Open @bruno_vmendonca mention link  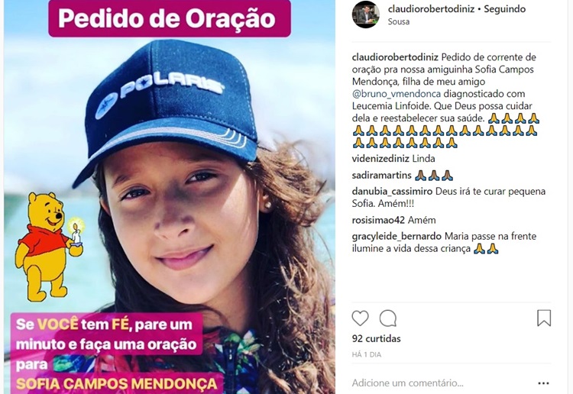pyautogui.click(x=397, y=94)
